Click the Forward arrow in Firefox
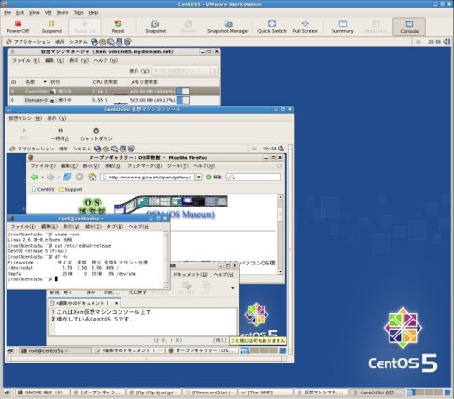 click(50, 177)
